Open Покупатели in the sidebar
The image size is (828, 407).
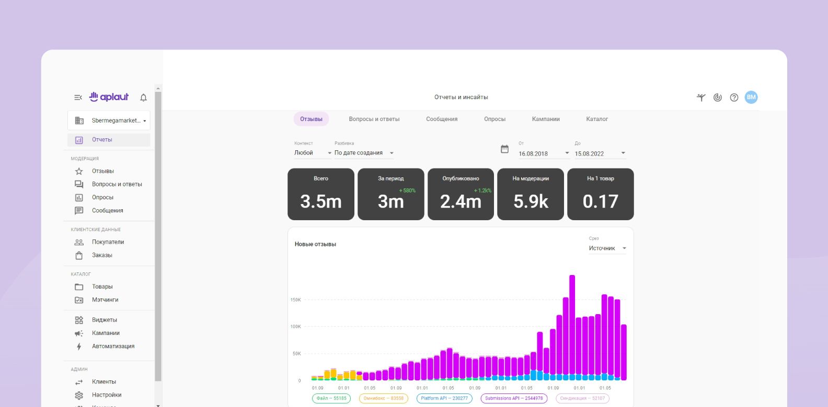pyautogui.click(x=108, y=242)
